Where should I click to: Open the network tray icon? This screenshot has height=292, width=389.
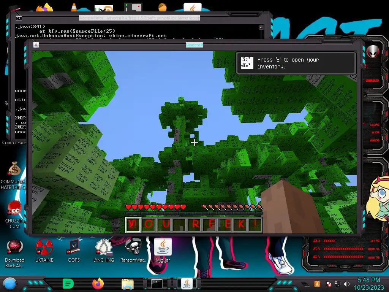[x=338, y=284]
